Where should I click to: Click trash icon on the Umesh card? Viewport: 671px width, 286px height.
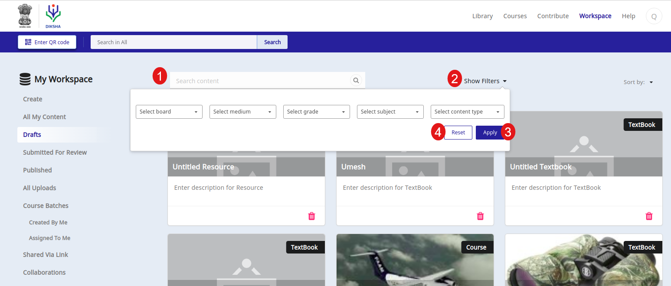pyautogui.click(x=480, y=216)
